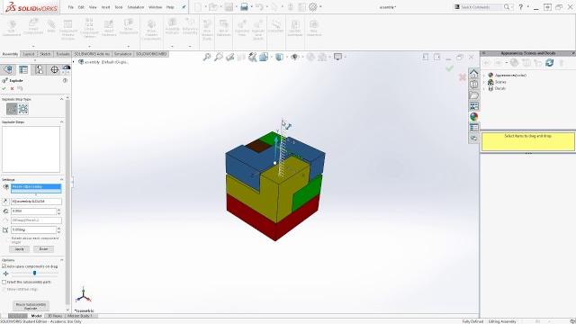This screenshot has width=576, height=324.
Task: Click the Apply button in Settings
Action: (19, 249)
